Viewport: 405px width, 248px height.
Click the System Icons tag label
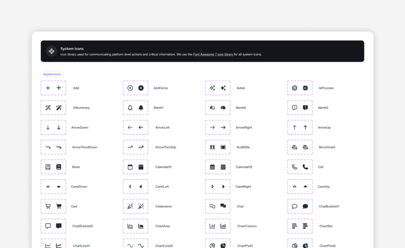point(52,74)
